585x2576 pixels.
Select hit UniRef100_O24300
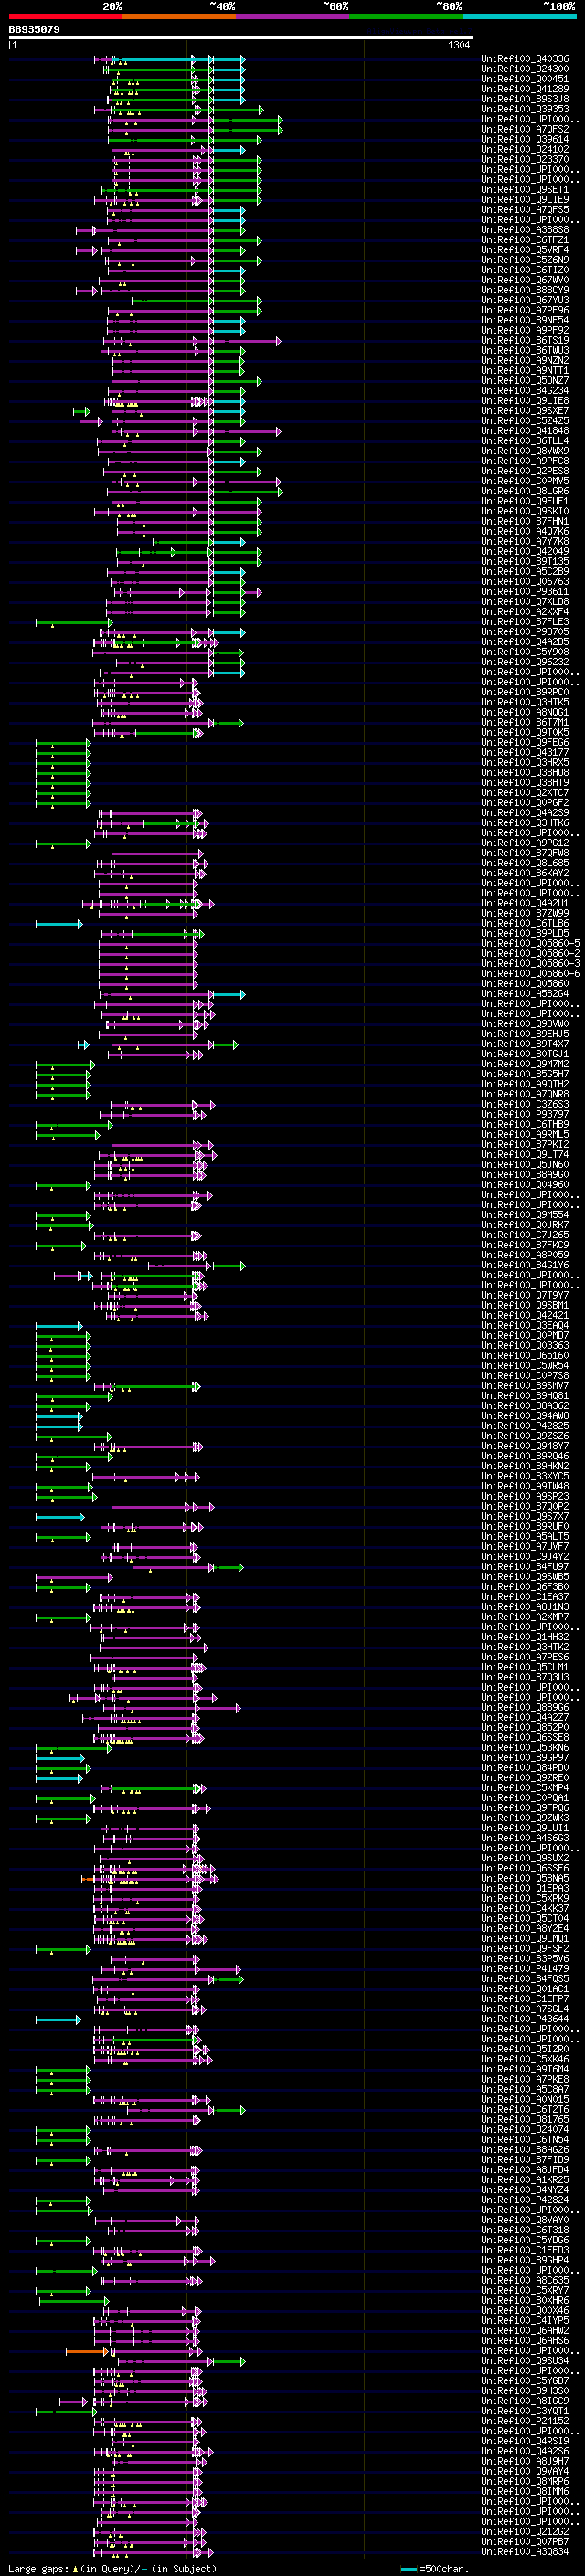point(525,69)
